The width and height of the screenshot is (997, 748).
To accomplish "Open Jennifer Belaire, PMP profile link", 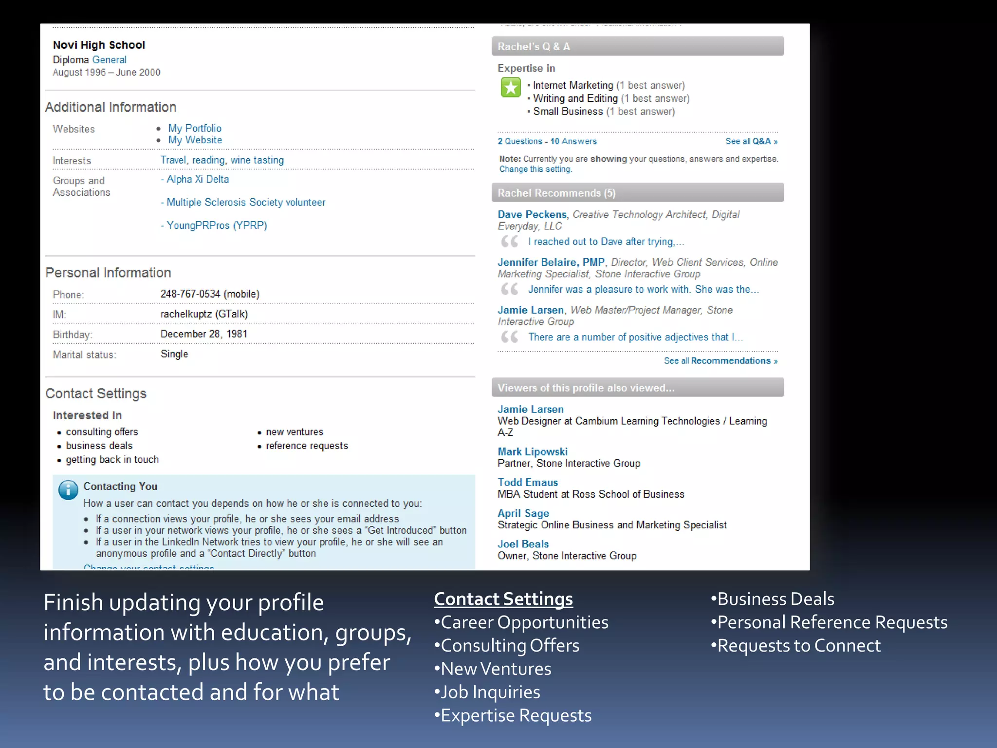I will click(551, 262).
